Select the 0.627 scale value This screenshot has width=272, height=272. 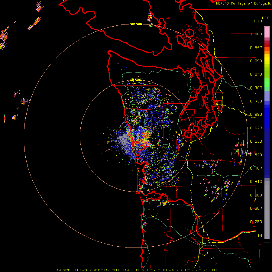tap(256, 128)
